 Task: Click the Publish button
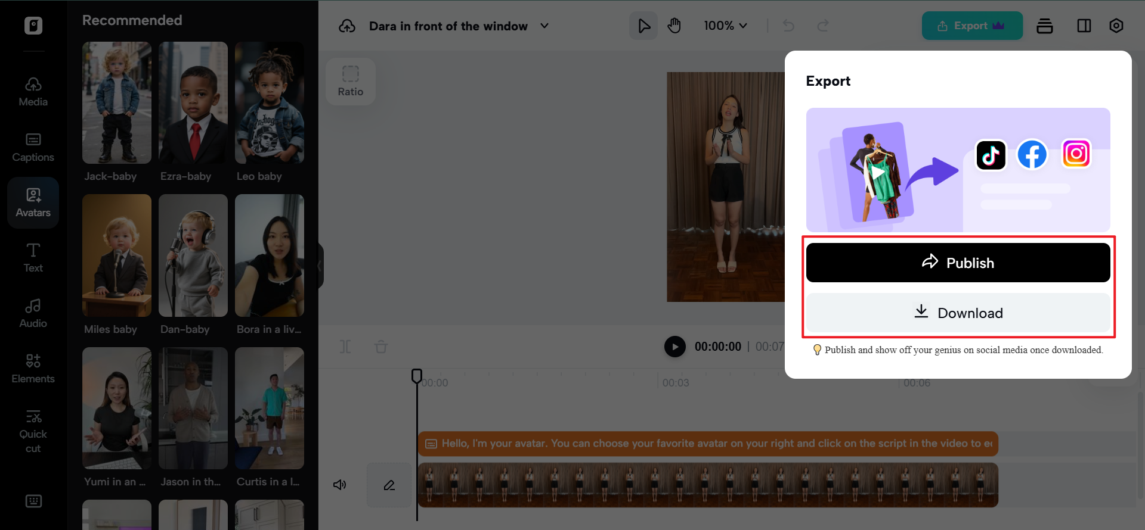pyautogui.click(x=958, y=263)
